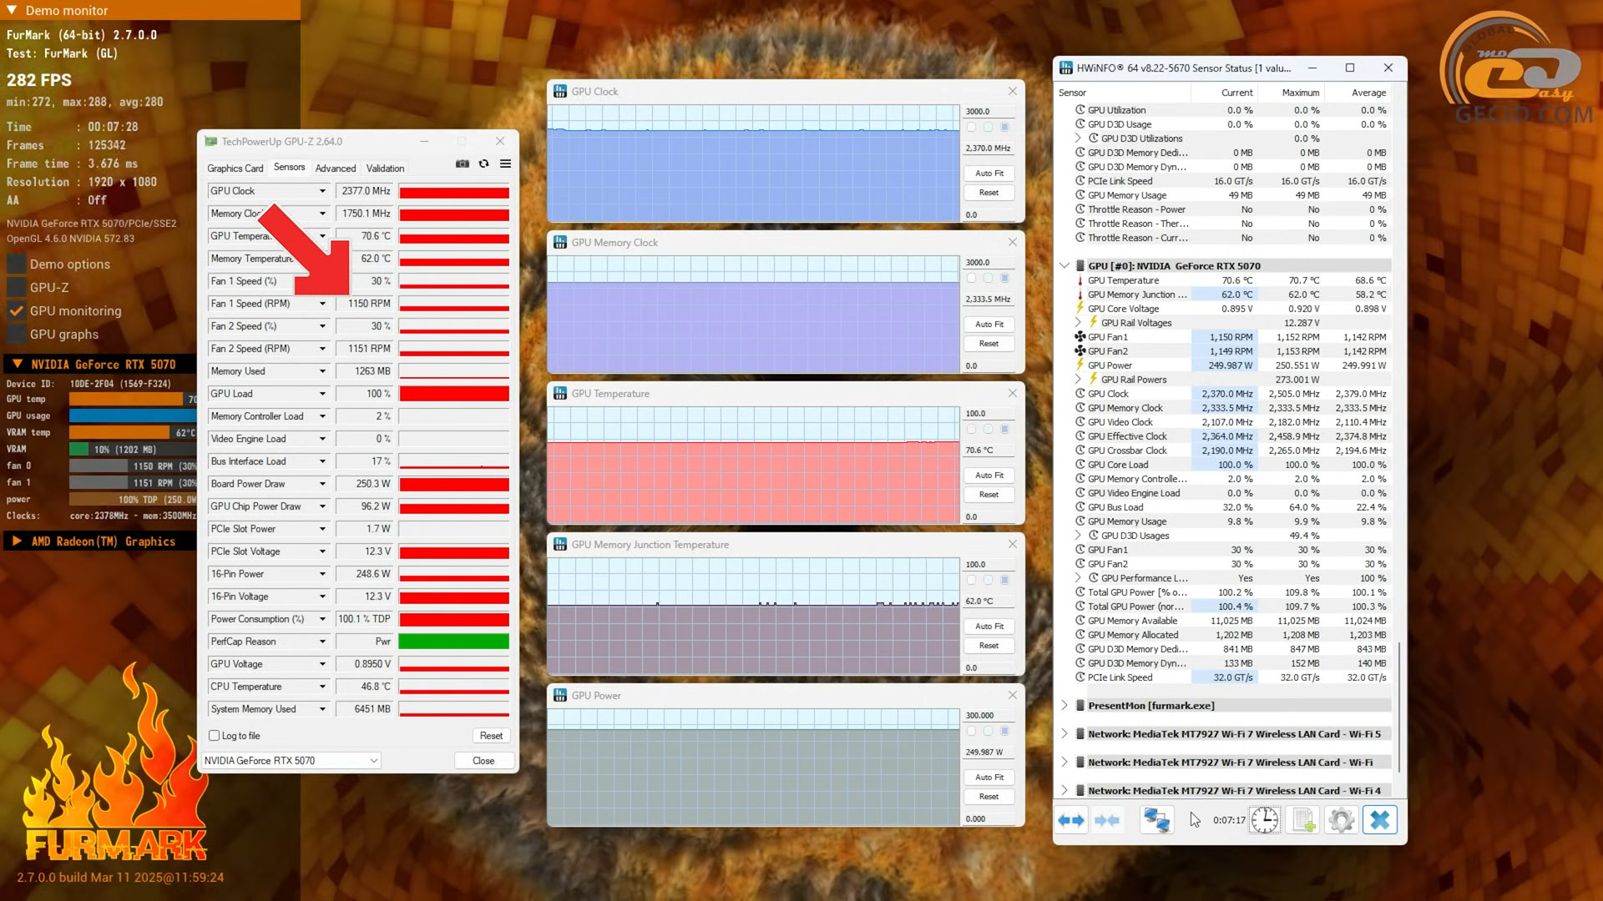Click thermometer icon beside GPU Temperature in HWiNFO
This screenshot has width=1603, height=901.
[1080, 280]
